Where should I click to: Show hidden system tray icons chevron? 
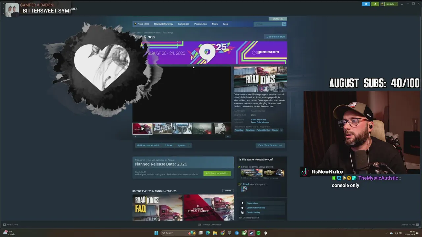pos(386,233)
